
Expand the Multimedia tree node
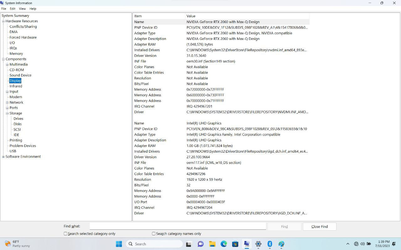[x=7, y=65]
